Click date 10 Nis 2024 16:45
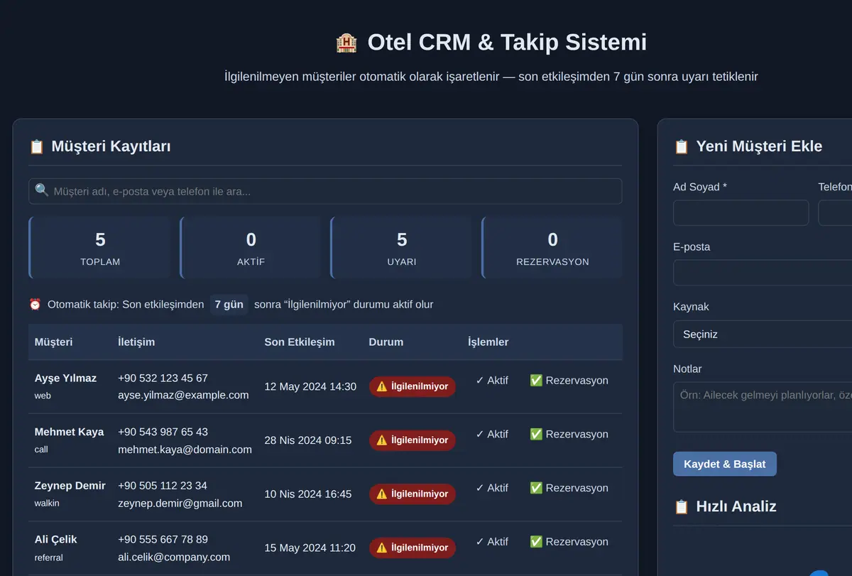This screenshot has width=852, height=576. [x=308, y=494]
